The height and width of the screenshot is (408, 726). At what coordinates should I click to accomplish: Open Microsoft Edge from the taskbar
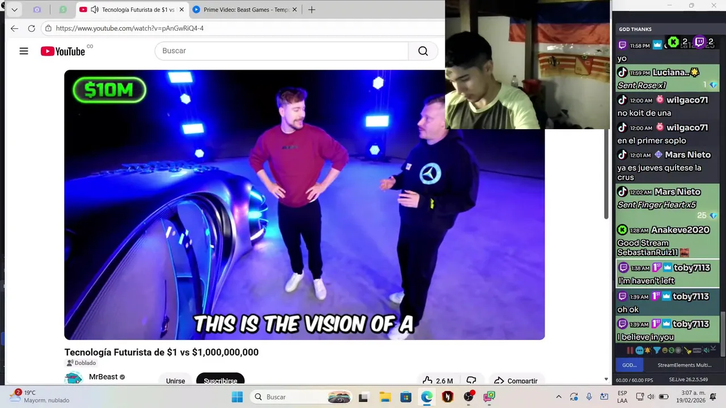[427, 397]
